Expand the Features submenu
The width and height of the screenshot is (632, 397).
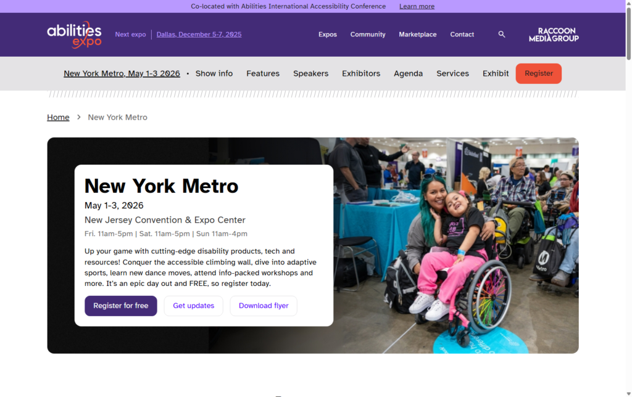point(263,74)
